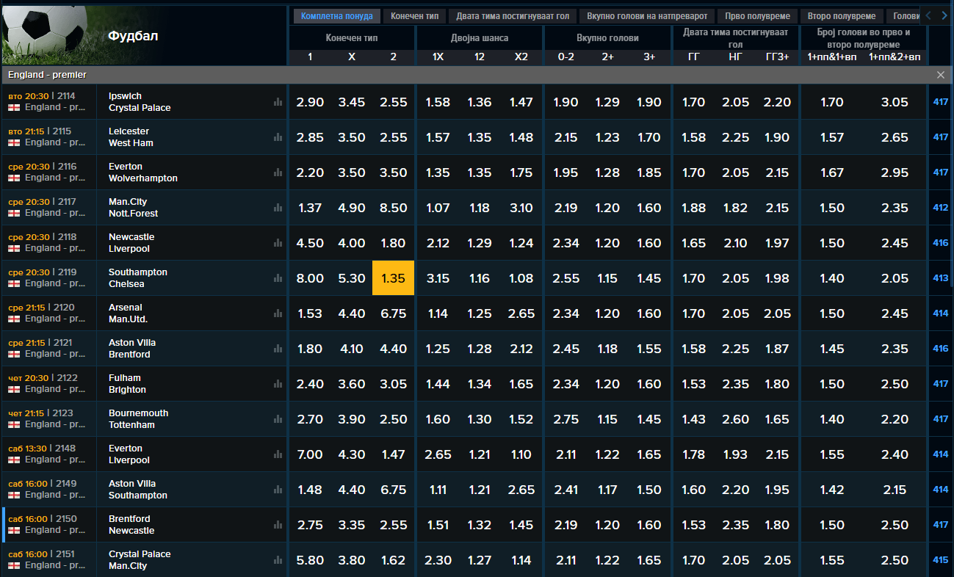Open statistics icon for Arsenal Man.Utd.
Screen dimensions: 954x577
pos(278,313)
